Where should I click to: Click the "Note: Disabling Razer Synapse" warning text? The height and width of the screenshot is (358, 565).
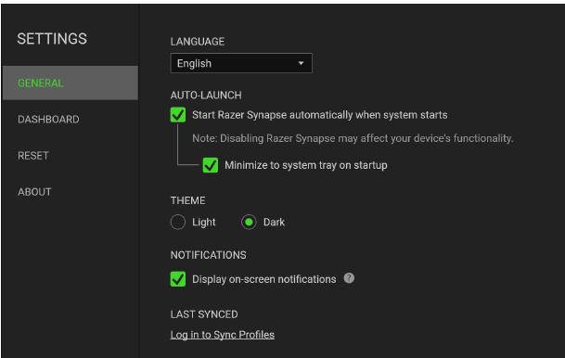(x=353, y=138)
